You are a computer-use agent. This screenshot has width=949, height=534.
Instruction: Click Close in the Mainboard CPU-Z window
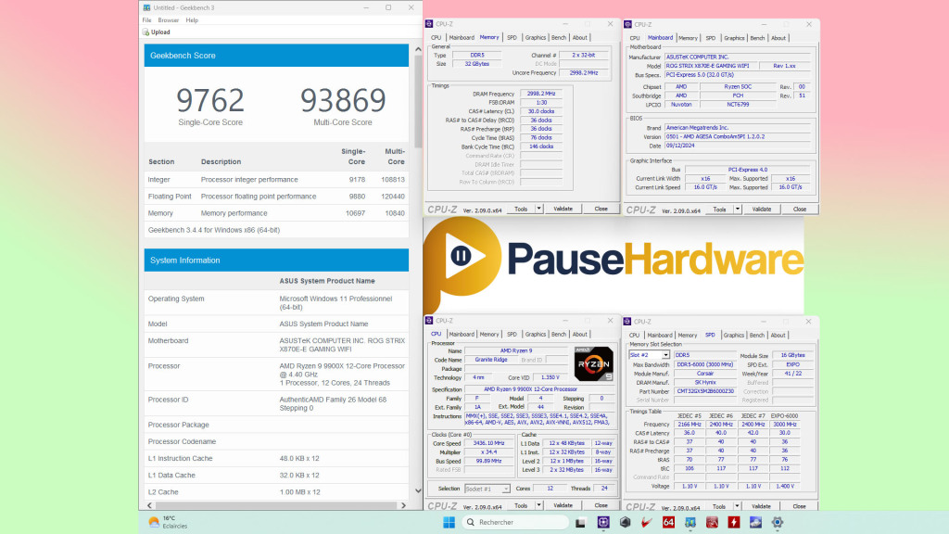[x=800, y=209]
